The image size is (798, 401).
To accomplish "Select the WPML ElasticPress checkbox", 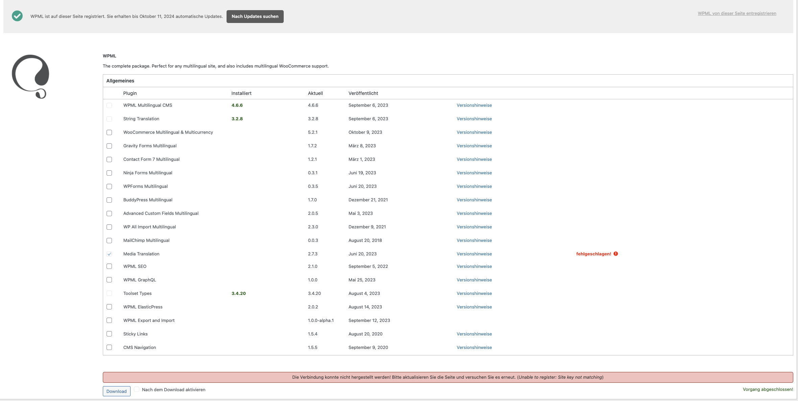I will 109,307.
